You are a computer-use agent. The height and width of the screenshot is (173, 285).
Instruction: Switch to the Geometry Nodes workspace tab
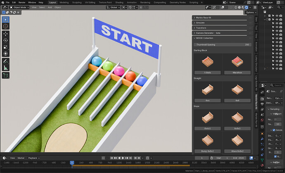pyautogui.click(x=178, y=2)
